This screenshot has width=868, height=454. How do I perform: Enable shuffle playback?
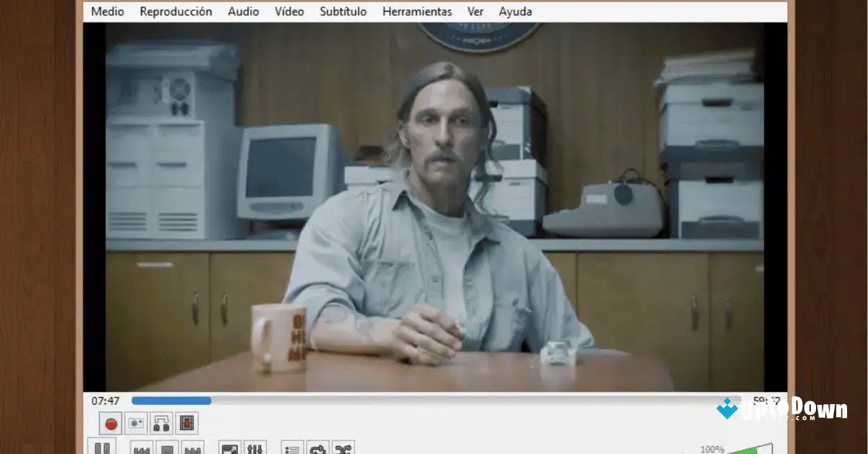point(344,448)
